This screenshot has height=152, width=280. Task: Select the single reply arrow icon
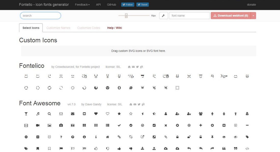pos(189,148)
